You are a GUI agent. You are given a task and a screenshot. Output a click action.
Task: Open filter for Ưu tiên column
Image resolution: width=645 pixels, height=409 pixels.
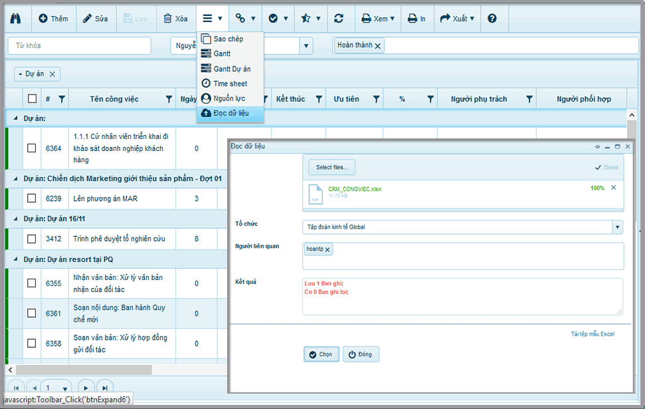(376, 99)
